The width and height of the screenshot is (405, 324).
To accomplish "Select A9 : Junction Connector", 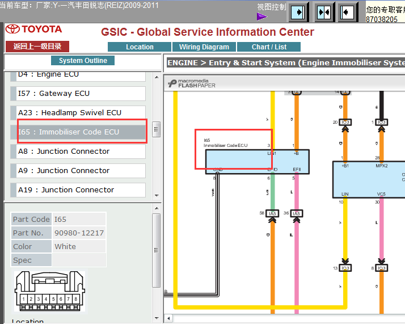I will (x=78, y=171).
